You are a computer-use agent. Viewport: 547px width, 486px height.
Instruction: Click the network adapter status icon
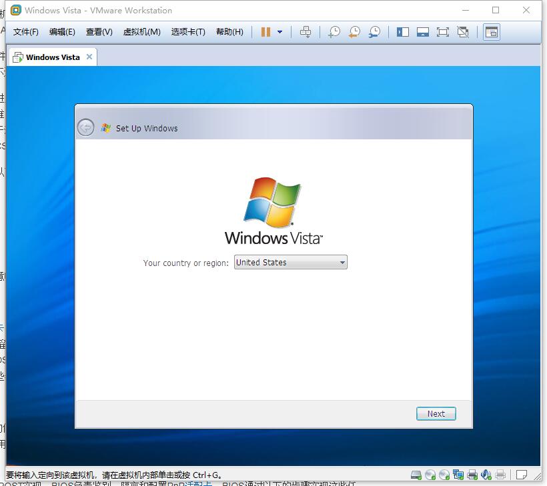(x=458, y=475)
